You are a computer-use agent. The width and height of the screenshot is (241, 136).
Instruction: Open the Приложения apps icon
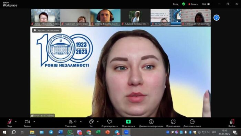(173, 122)
